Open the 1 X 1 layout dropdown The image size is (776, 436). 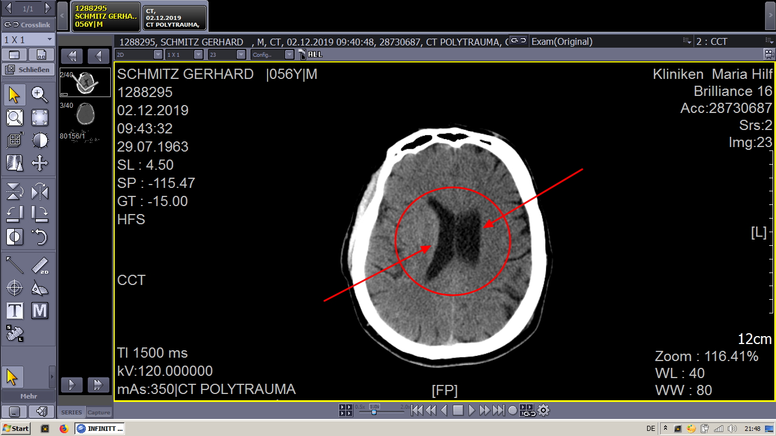(28, 40)
